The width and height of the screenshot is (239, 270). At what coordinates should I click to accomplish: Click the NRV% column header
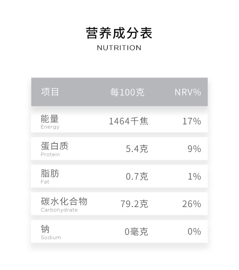[x=188, y=92]
